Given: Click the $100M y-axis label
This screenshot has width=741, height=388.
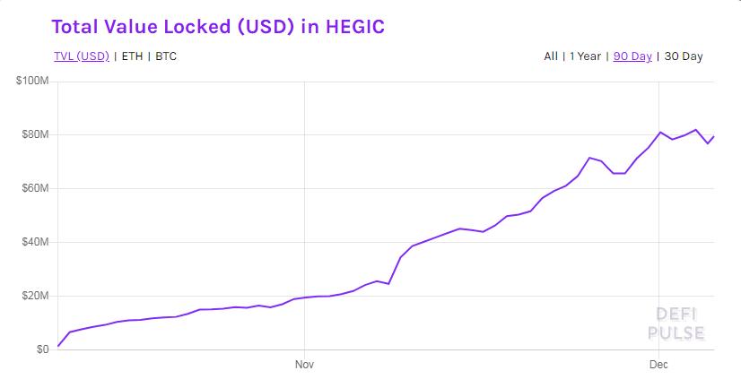Looking at the screenshot, I should pyautogui.click(x=32, y=82).
